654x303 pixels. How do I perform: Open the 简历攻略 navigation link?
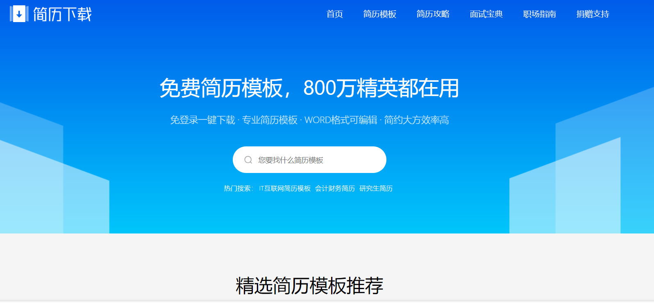pyautogui.click(x=433, y=14)
